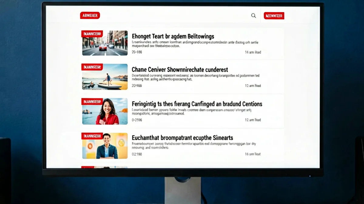Screen dimensions: 364x204
Task: Click the "0-2108" value in Feringintig row
Action: (x=137, y=120)
